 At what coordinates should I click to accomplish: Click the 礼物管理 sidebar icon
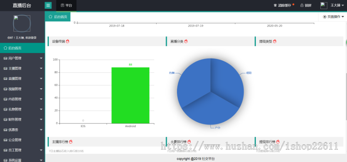pyautogui.click(x=5, y=109)
